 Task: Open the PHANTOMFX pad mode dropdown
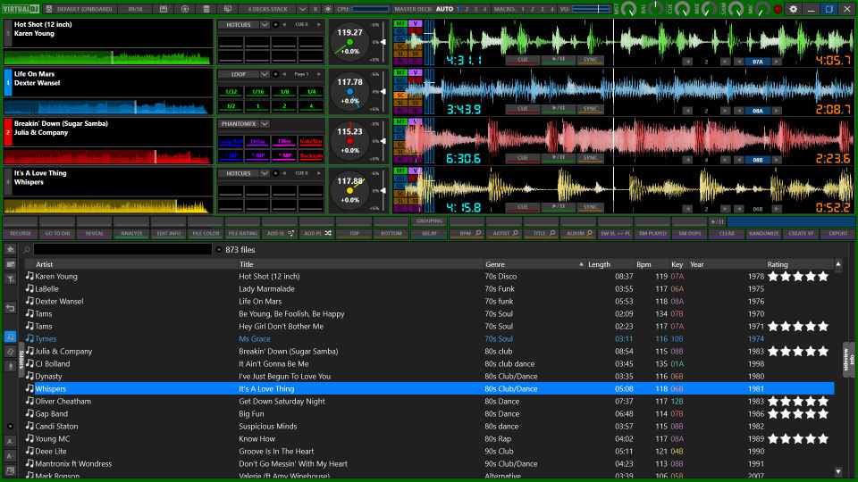[265, 124]
